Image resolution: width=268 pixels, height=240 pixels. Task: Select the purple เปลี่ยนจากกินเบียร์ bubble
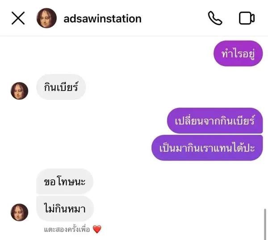coord(215,120)
